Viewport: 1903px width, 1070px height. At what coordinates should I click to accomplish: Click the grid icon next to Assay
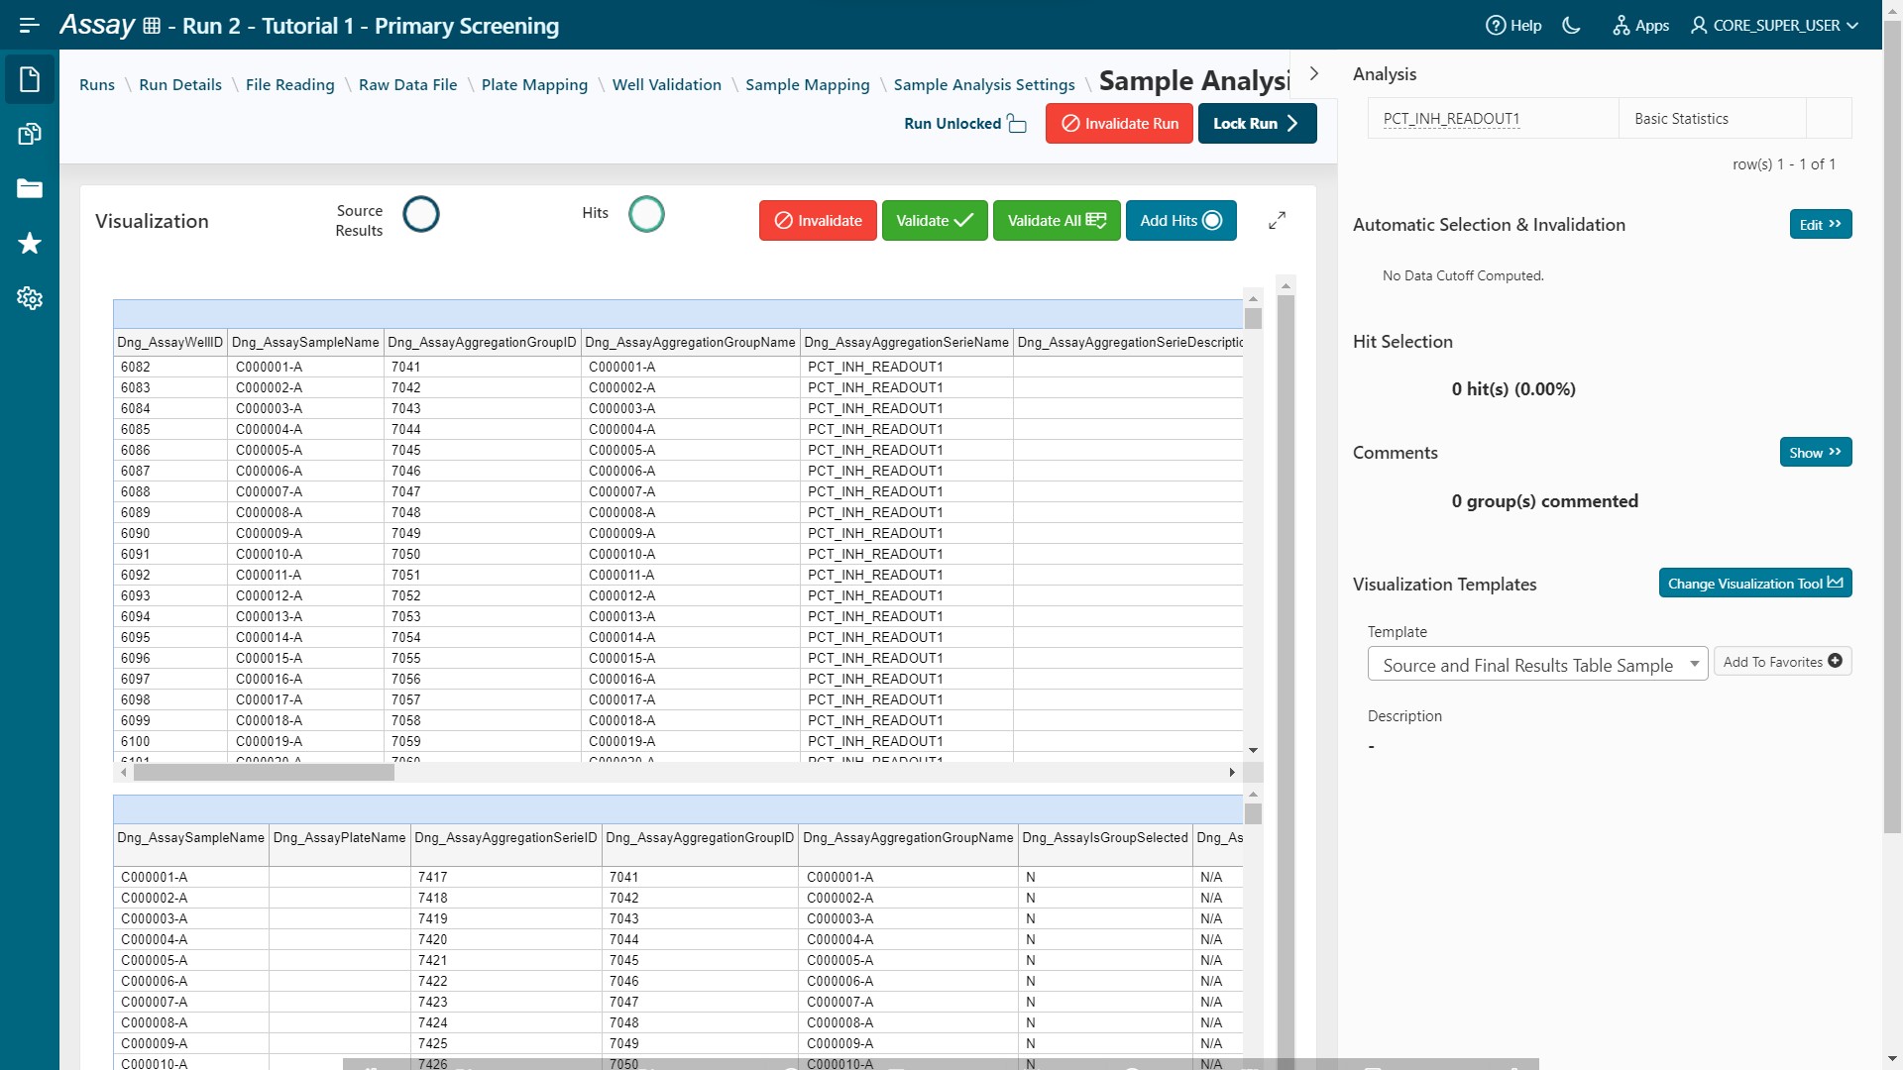click(x=152, y=26)
